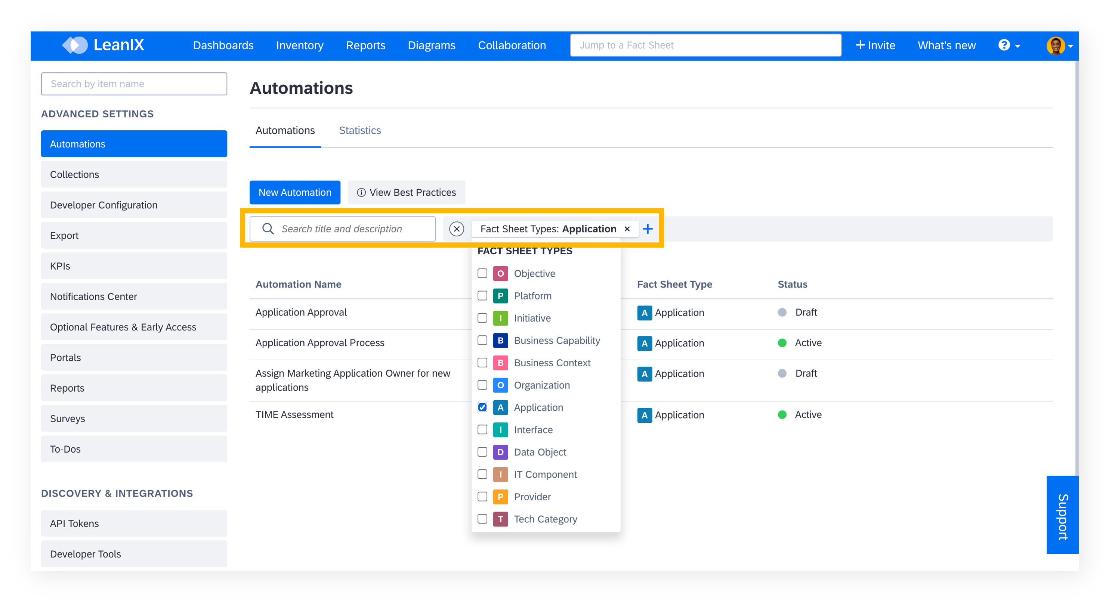The width and height of the screenshot is (1118, 609).
Task: Click the Application A icon in dropdown
Action: click(x=500, y=407)
